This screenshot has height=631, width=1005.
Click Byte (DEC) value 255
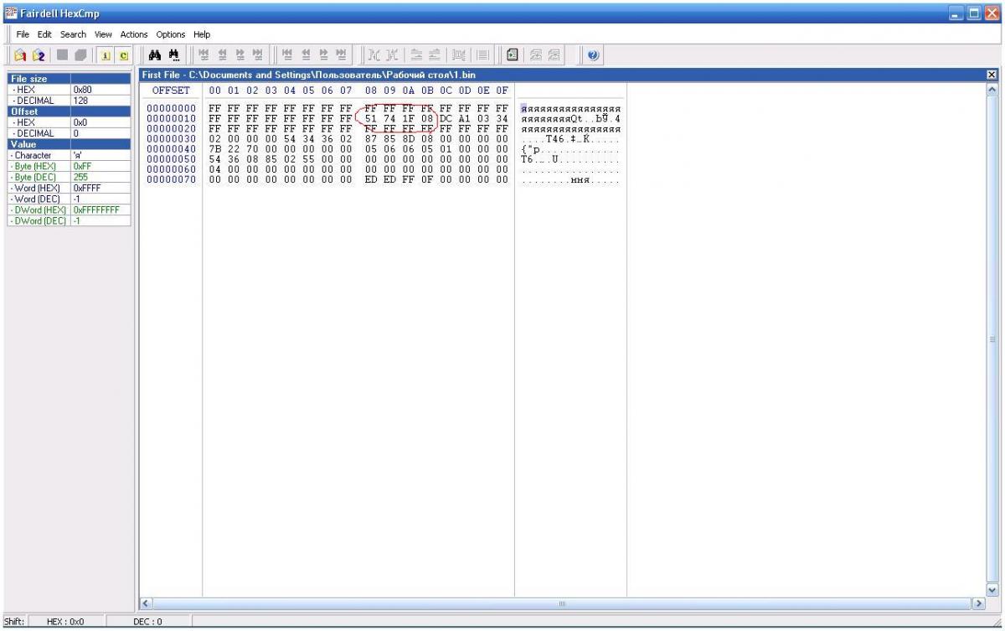pyautogui.click(x=100, y=177)
